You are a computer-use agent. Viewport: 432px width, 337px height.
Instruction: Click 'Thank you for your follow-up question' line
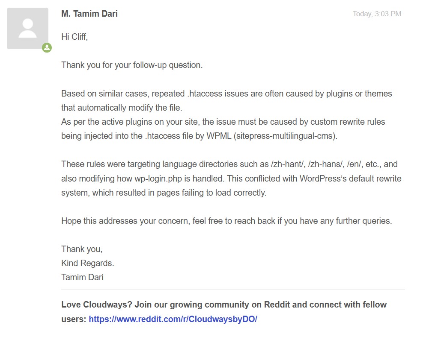(132, 65)
